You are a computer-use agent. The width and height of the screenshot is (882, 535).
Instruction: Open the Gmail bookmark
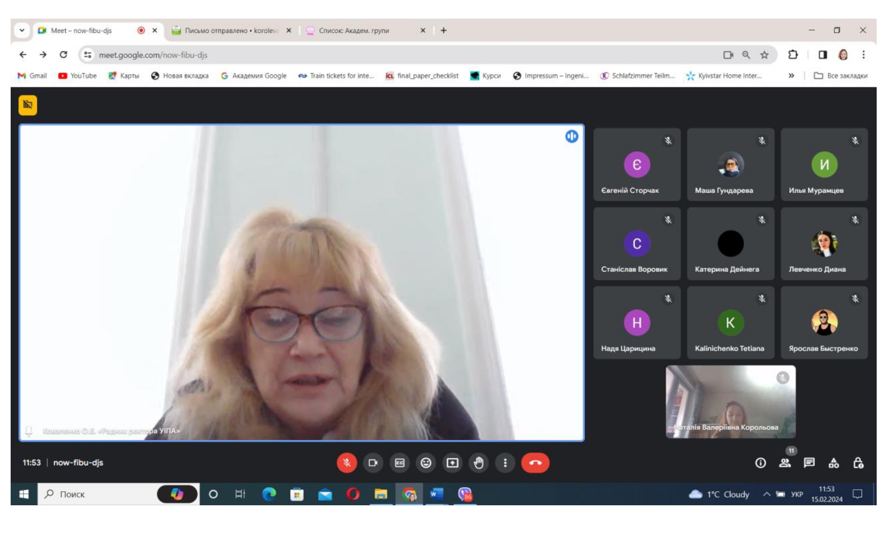[x=32, y=76]
